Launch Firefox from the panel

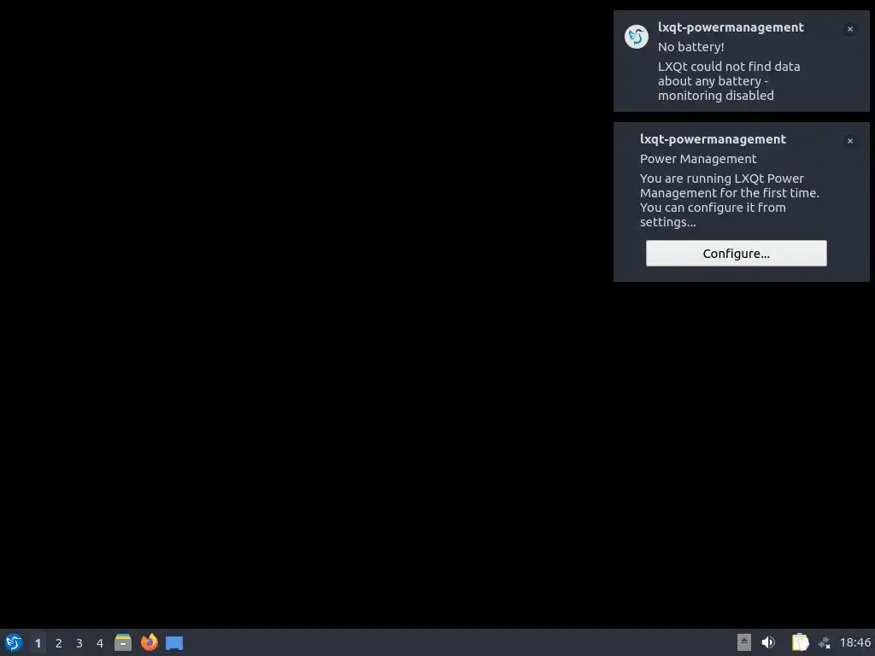[149, 642]
